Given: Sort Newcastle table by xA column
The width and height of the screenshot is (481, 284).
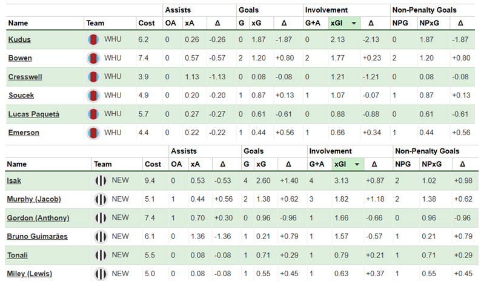Looking at the screenshot, I should point(194,164).
